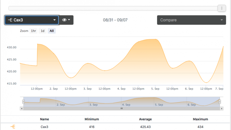Click the navigator right range handle
231x130 pixels.
(220, 101)
